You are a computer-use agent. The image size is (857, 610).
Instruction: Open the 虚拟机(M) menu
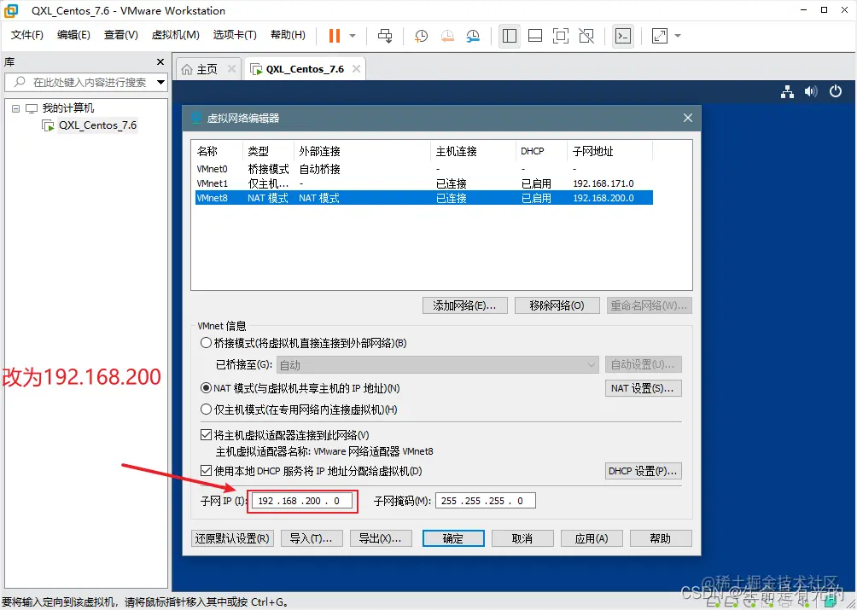click(x=175, y=35)
